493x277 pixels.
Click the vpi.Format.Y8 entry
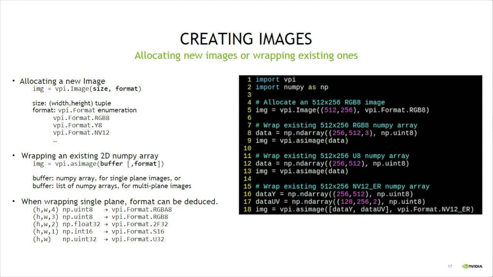(x=77, y=125)
